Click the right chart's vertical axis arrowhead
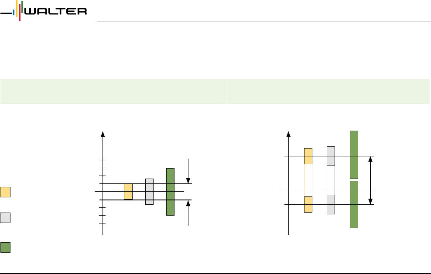Screen dimensions: 431x274 (x=289, y=133)
